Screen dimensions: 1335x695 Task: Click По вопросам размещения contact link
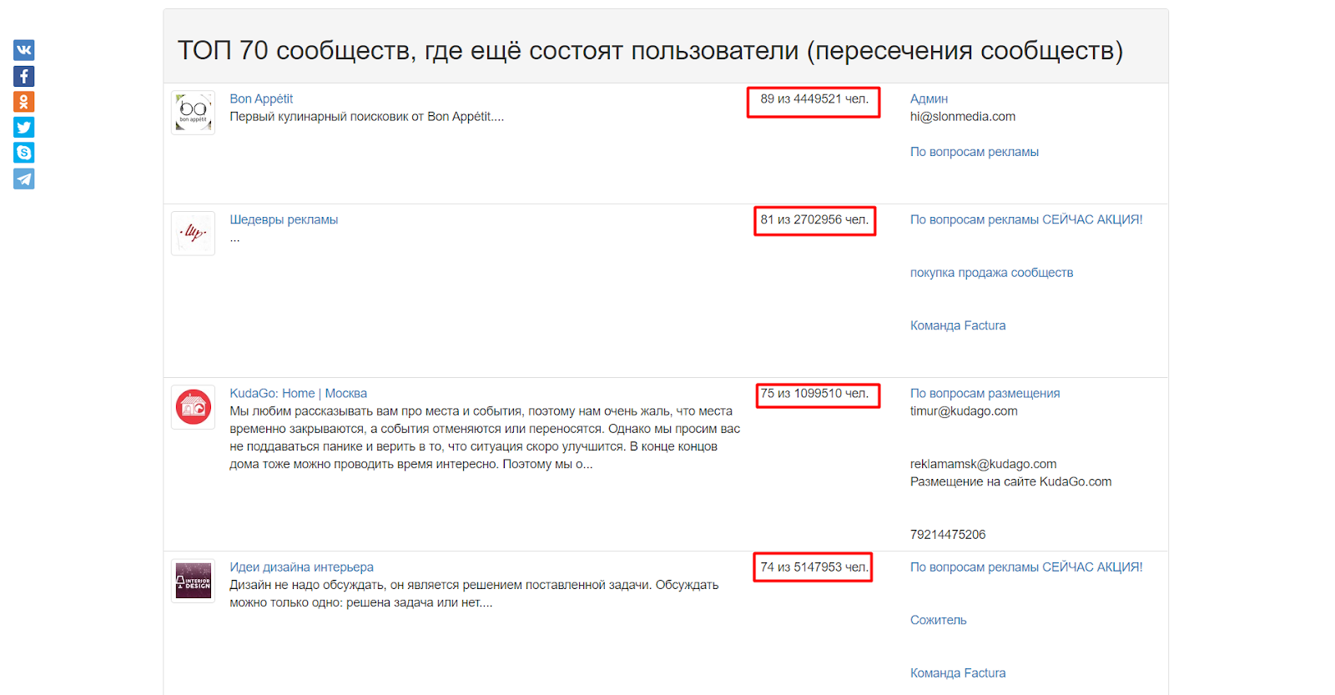[x=985, y=393]
